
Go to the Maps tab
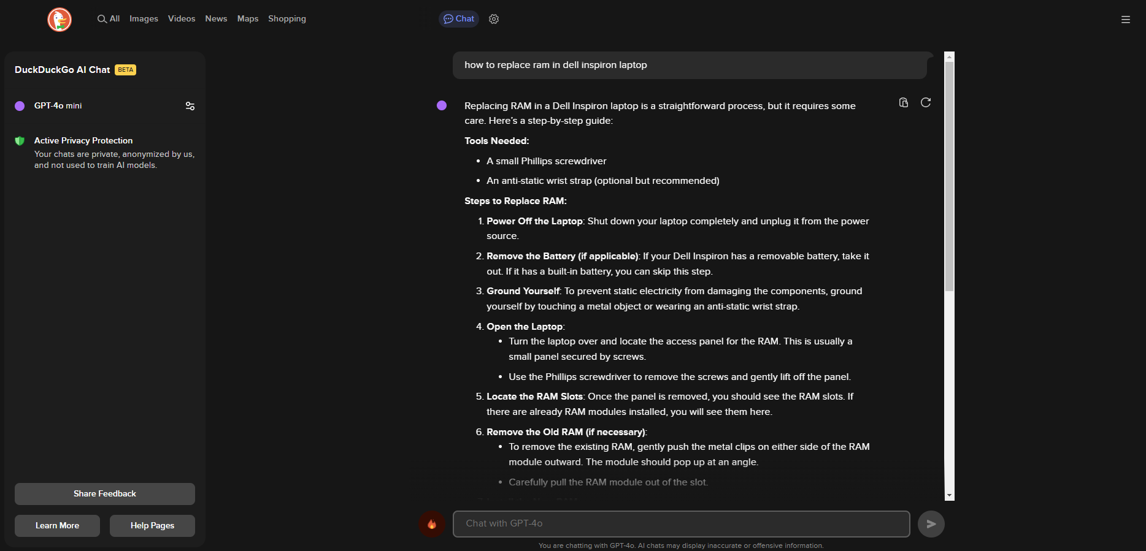[248, 19]
